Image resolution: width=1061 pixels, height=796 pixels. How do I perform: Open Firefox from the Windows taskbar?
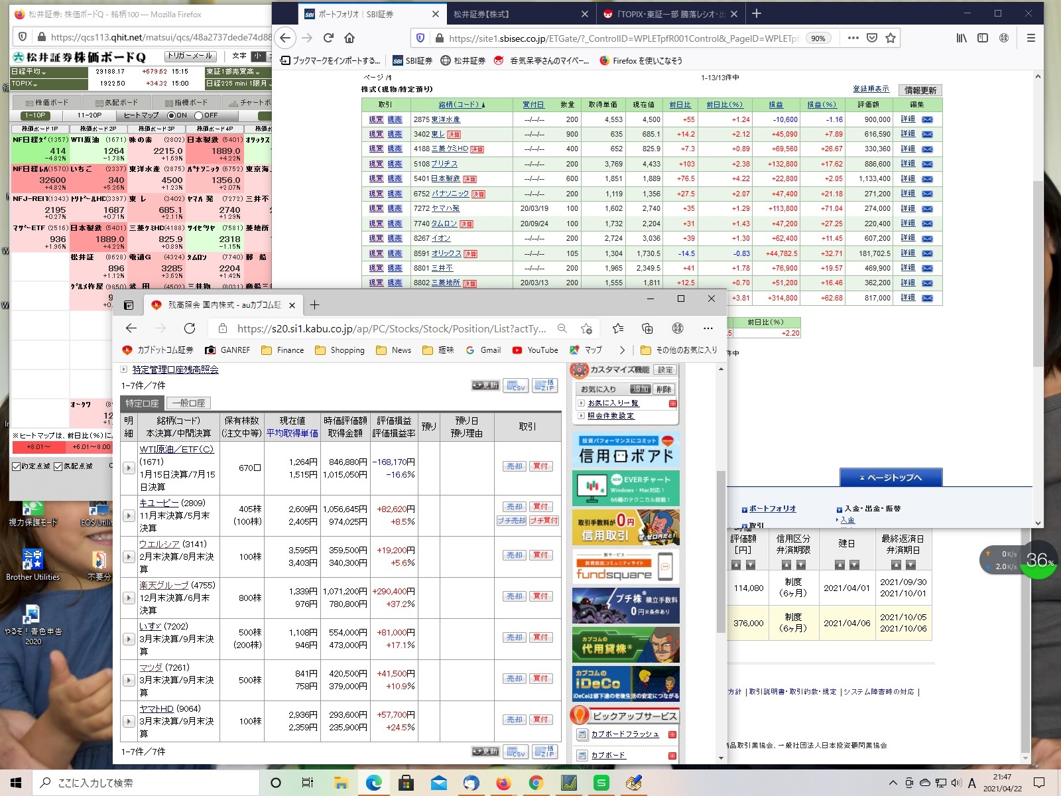pos(503,783)
